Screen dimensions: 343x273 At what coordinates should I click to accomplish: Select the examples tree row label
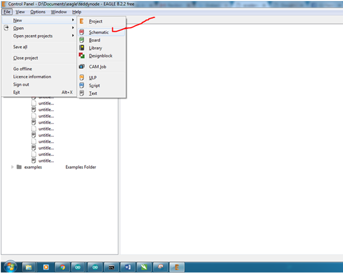[x=33, y=167]
